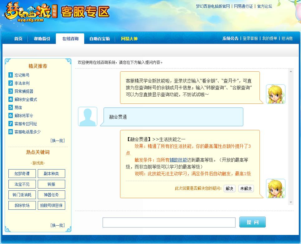This screenshot has width=301, height=244.
Task: Select 易信 recommended question
Action: point(18,108)
